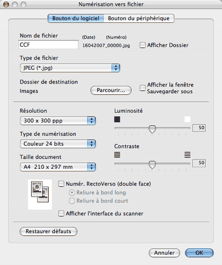Click the Luminosité slider handle

[x=152, y=129]
